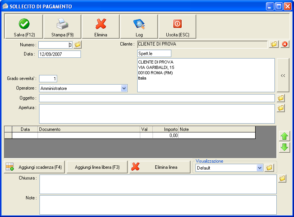Open folder icon beside Chiusura field
The image size is (294, 217).
(282, 179)
